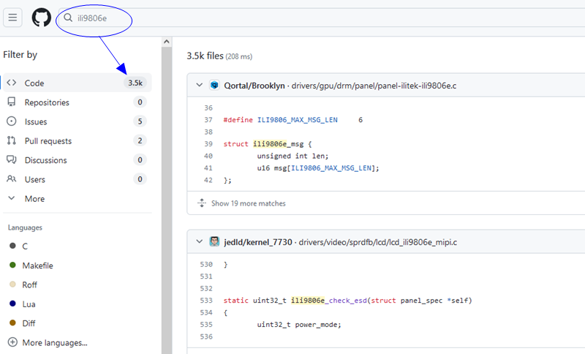Image resolution: width=585 pixels, height=354 pixels.
Task: Open panel-ilitek-ili9806e.c file path
Action: pos(374,86)
